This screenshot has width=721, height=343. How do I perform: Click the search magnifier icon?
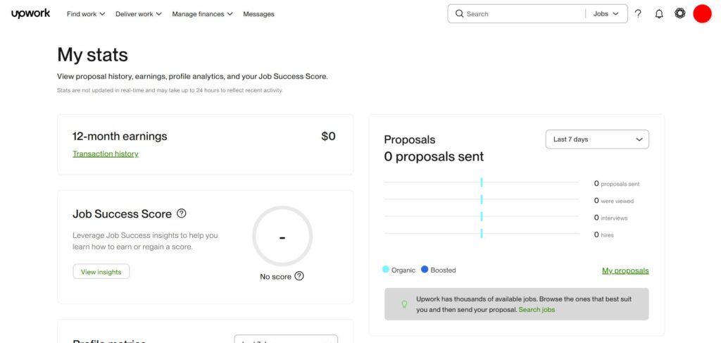coord(459,13)
